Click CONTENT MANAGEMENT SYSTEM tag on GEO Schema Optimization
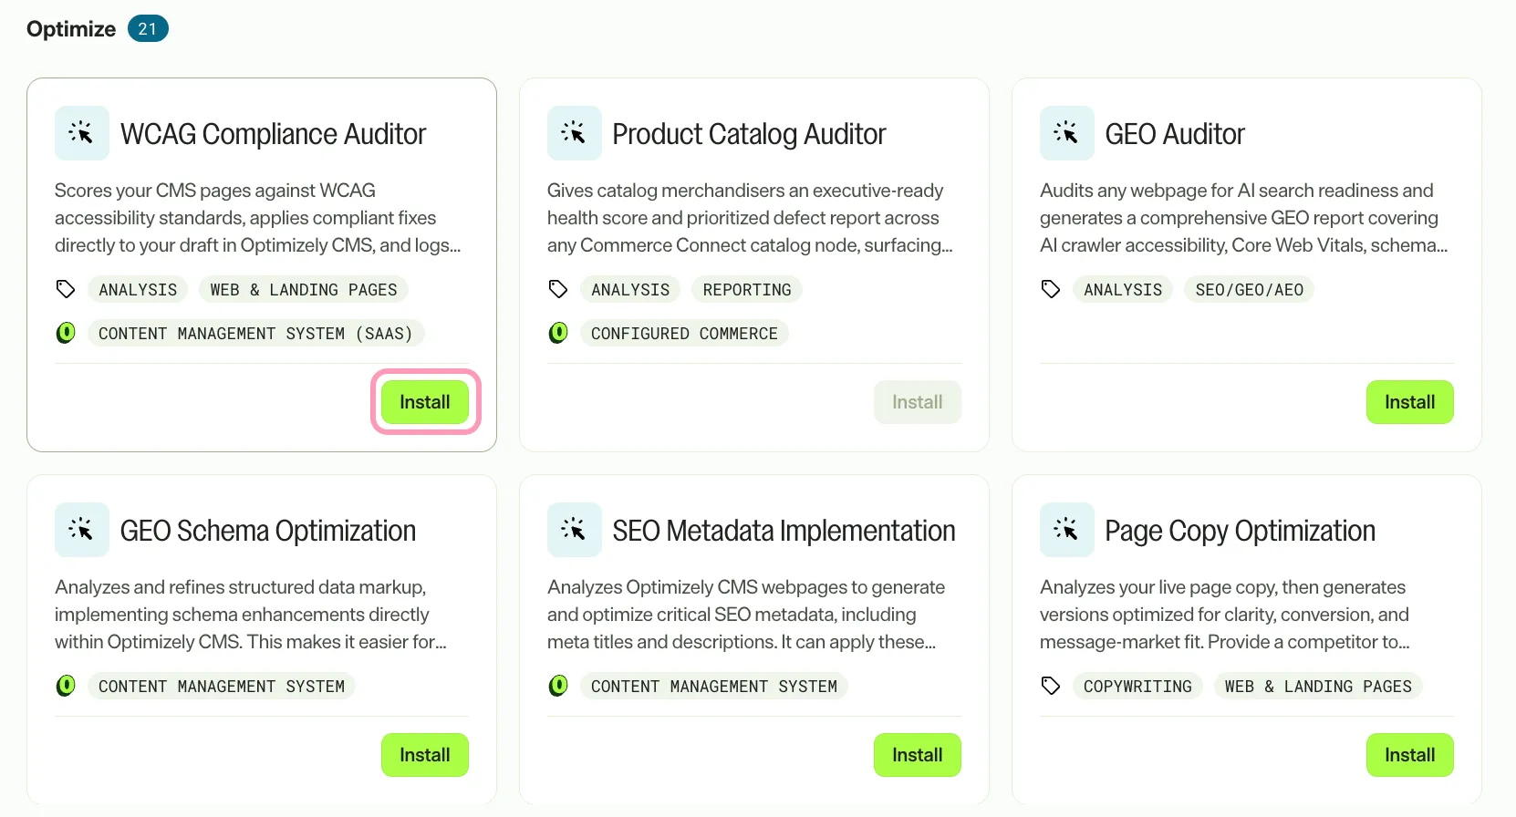The height and width of the screenshot is (817, 1516). point(222,686)
